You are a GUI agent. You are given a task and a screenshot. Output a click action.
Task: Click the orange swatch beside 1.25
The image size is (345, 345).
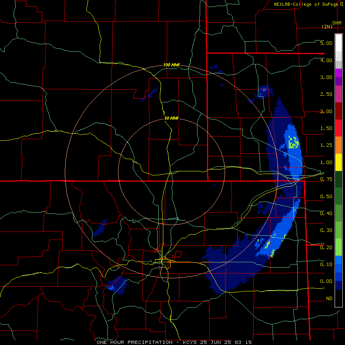click(x=338, y=145)
